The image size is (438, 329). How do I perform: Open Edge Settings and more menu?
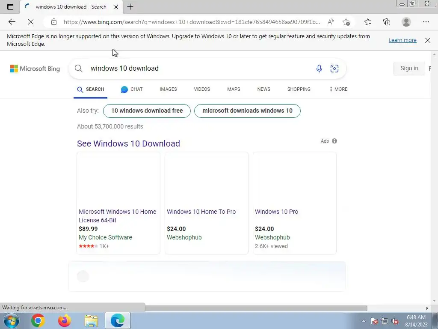pos(426,22)
